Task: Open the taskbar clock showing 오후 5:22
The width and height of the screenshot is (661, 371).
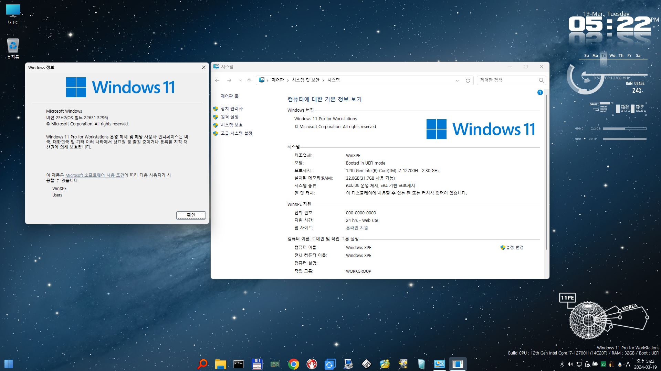Action: pos(646,364)
